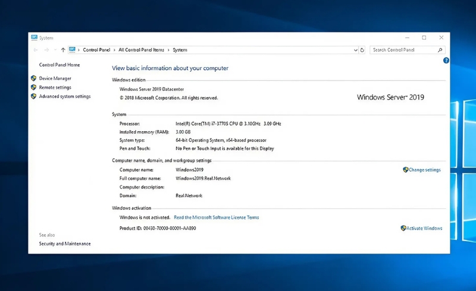
Task: Expand chevron before Control Panel breadcrumb
Action: click(x=79, y=50)
